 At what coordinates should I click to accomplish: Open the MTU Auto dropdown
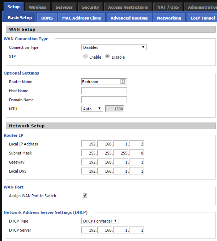tap(92, 109)
